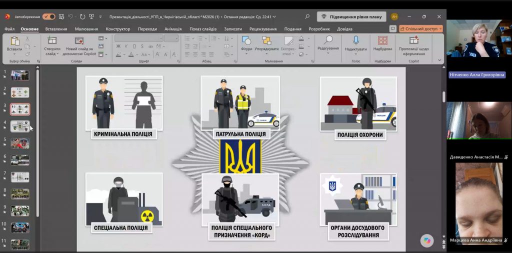Expand the Редагування editing dropdown

(328, 53)
